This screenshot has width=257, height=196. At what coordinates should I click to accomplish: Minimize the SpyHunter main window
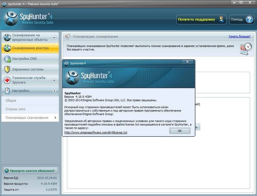click(234, 2)
